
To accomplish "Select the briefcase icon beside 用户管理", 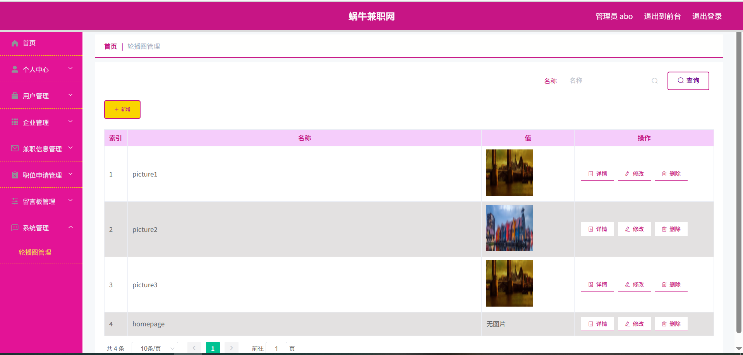I will tap(15, 95).
